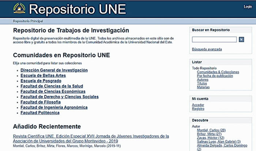Click the Comunidades en Repositorio UNE heading
This screenshot has height=151, width=256.
tap(61, 55)
